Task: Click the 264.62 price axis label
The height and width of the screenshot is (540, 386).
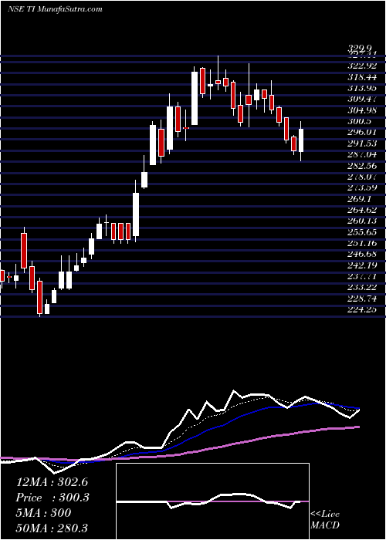Action: tap(364, 210)
